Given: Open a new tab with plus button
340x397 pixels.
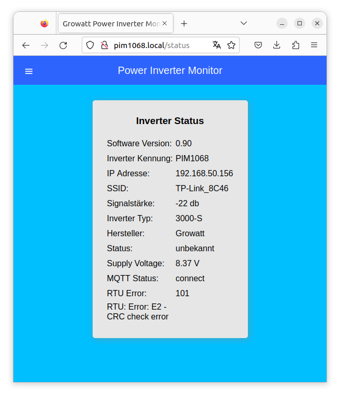Looking at the screenshot, I should [x=184, y=24].
